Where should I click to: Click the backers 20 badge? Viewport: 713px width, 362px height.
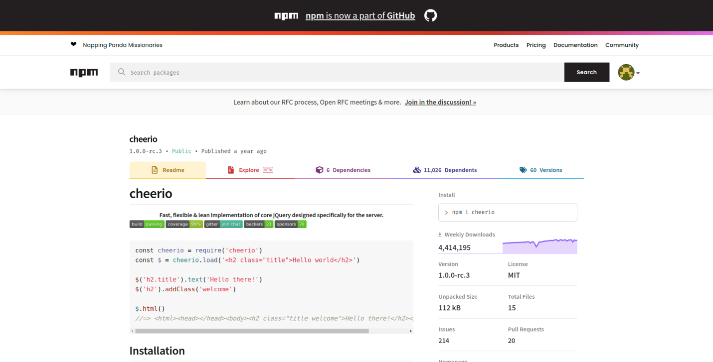[258, 224]
